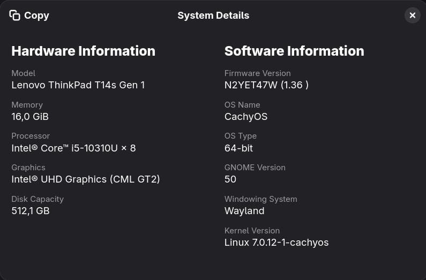Select Lenovo ThinkPad T14s Gen 1 value

78,85
